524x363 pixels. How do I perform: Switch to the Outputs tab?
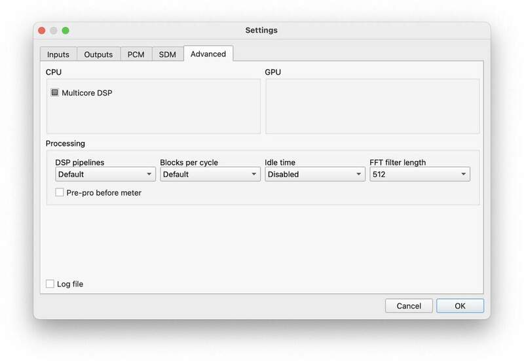click(x=98, y=54)
